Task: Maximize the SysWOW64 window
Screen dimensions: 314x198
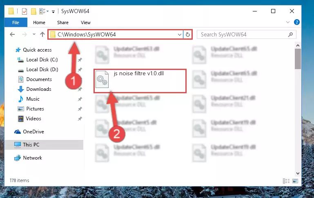Action: pyautogui.click(x=273, y=11)
